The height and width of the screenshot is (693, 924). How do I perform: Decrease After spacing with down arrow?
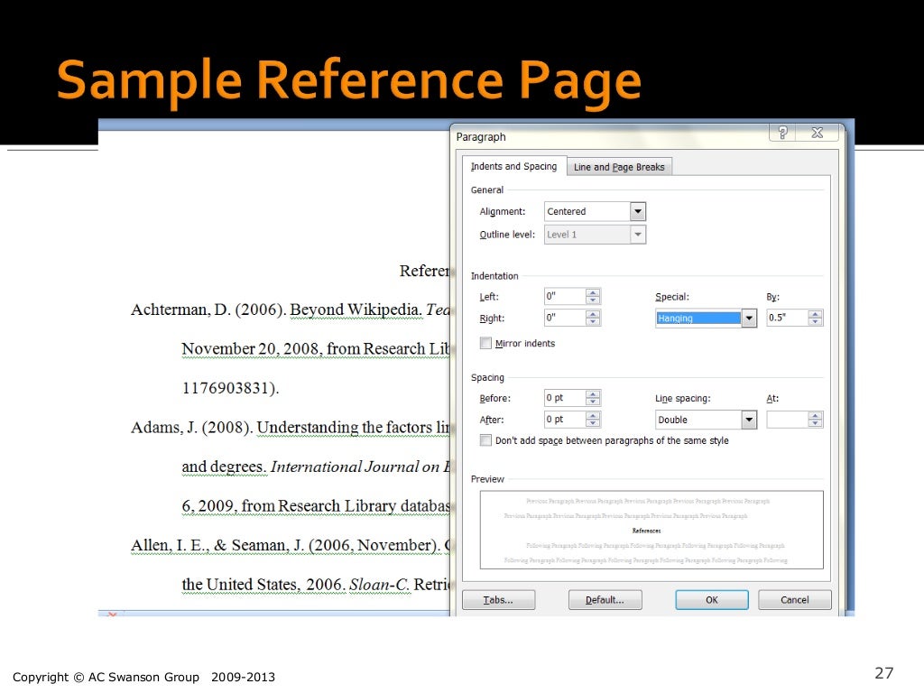(593, 424)
